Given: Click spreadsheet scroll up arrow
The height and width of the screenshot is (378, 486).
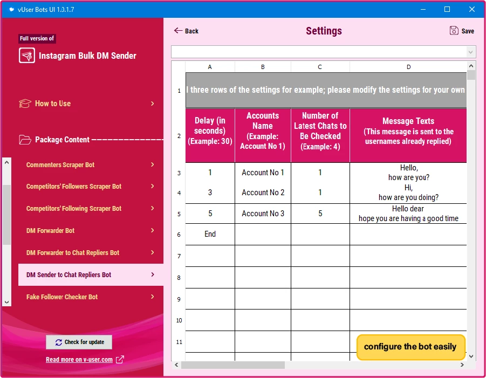Looking at the screenshot, I should (471, 66).
